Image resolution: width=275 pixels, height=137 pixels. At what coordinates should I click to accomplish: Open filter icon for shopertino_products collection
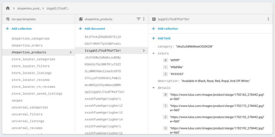click(x=139, y=19)
